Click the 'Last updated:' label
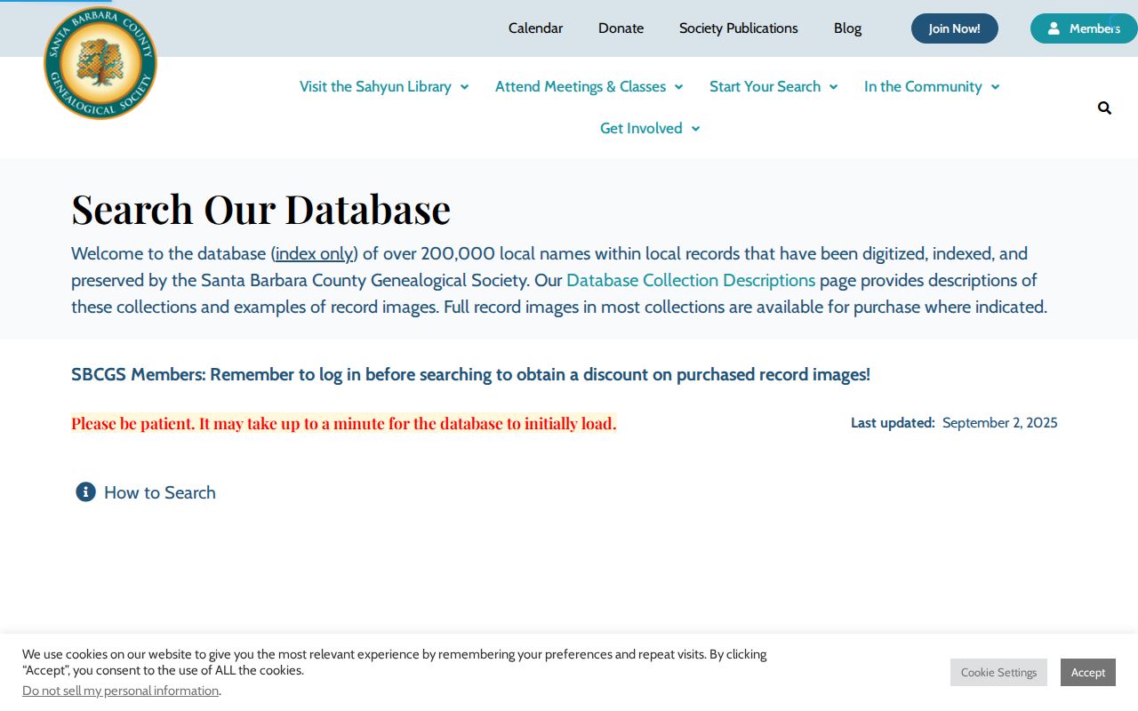Screen dimensions: 1138x711 click(x=893, y=423)
